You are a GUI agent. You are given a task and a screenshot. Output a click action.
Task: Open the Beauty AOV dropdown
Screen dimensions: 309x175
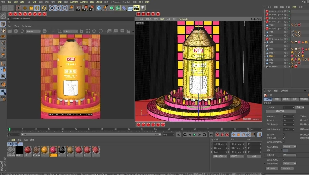33,31
